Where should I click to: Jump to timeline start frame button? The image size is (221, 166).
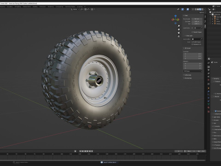80,151
